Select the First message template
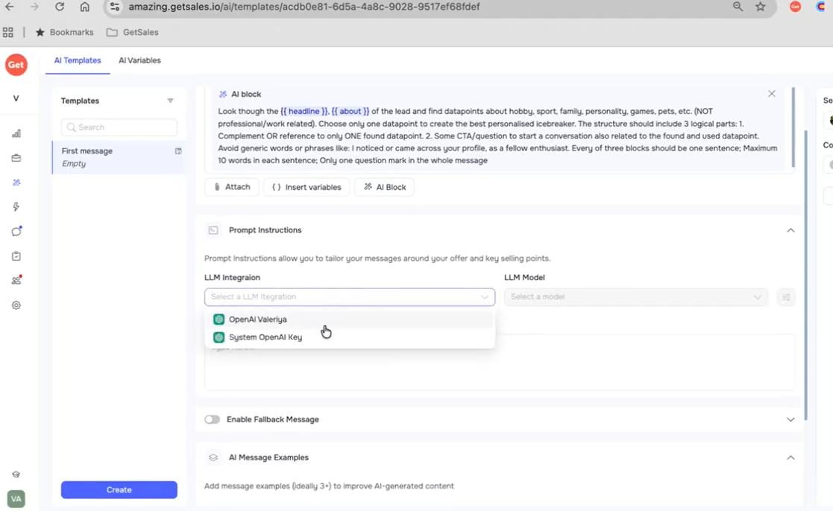The height and width of the screenshot is (511, 833). pyautogui.click(x=119, y=157)
